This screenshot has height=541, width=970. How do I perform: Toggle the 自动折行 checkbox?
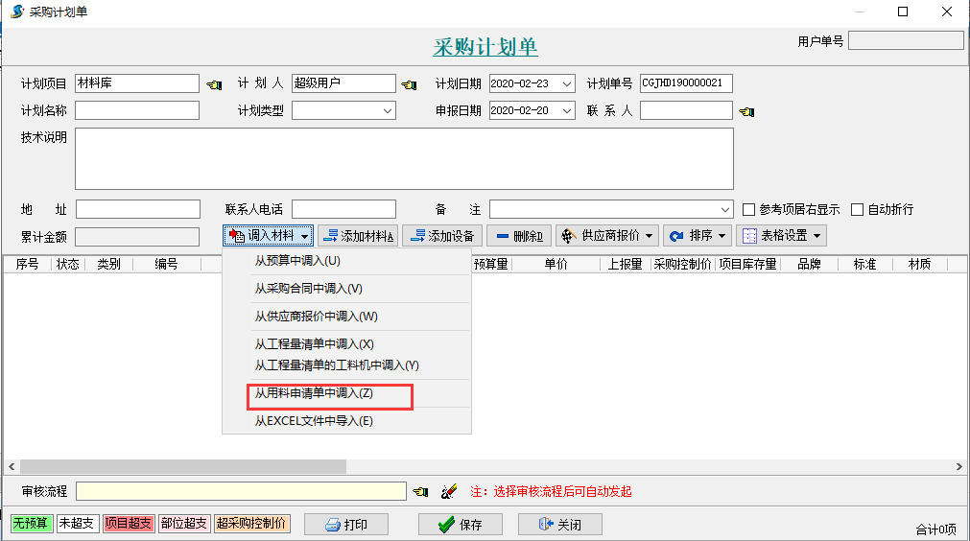[858, 210]
